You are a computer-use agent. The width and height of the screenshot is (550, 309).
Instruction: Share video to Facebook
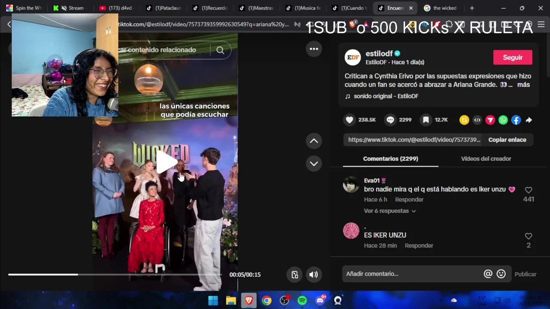[x=516, y=120]
